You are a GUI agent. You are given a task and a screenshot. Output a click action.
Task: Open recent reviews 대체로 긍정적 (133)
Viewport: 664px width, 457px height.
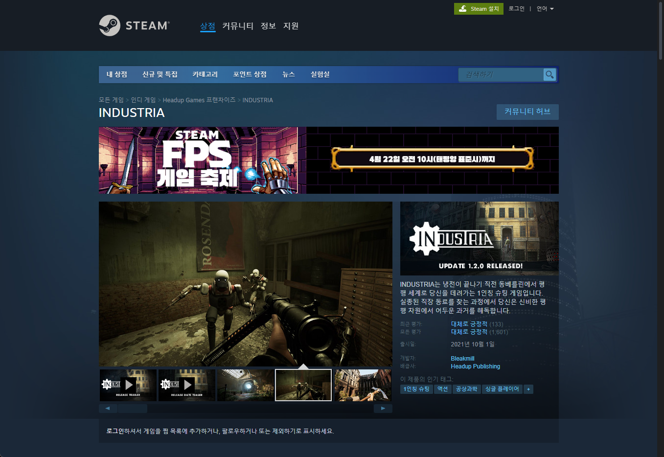(x=477, y=324)
